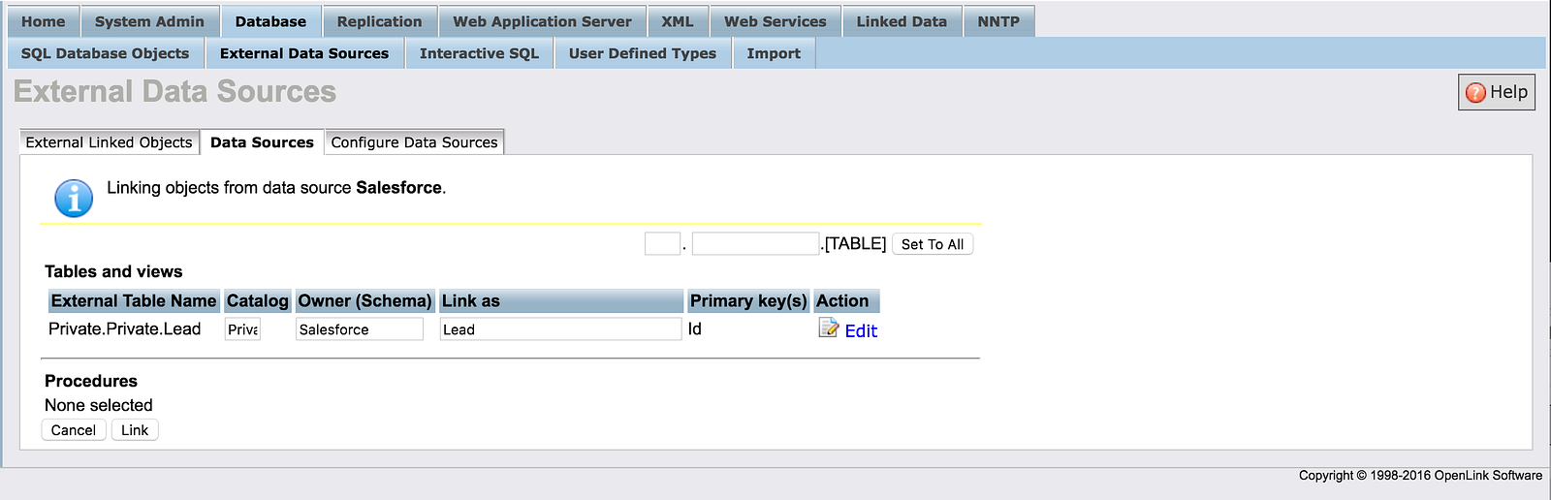
Task: Click the Link button
Action: point(135,430)
